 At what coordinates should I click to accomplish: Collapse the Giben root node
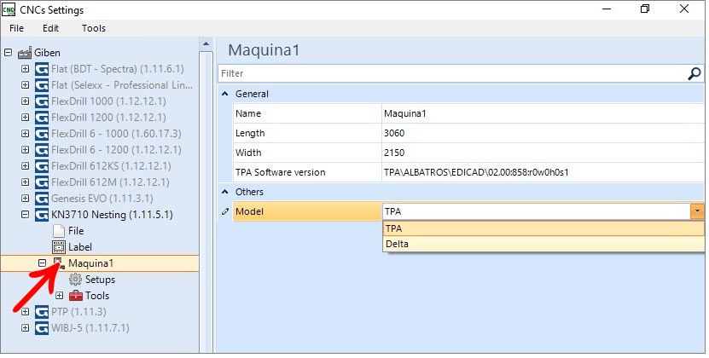click(9, 53)
